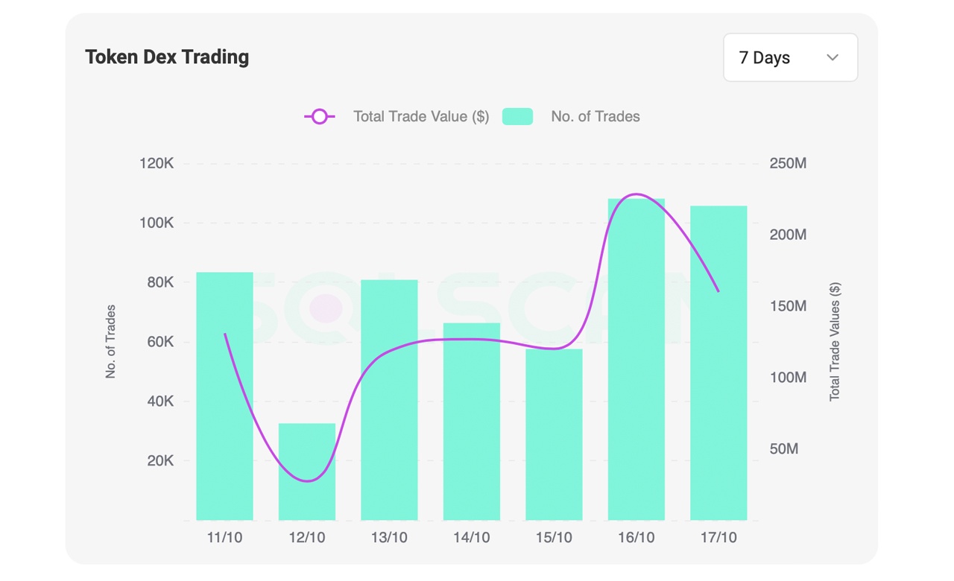This screenshot has width=954, height=581.
Task: Click the 120K axis tick label
Action: tap(157, 163)
